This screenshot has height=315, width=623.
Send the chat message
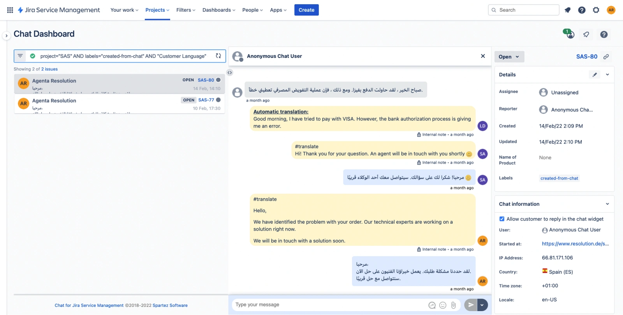point(471,305)
